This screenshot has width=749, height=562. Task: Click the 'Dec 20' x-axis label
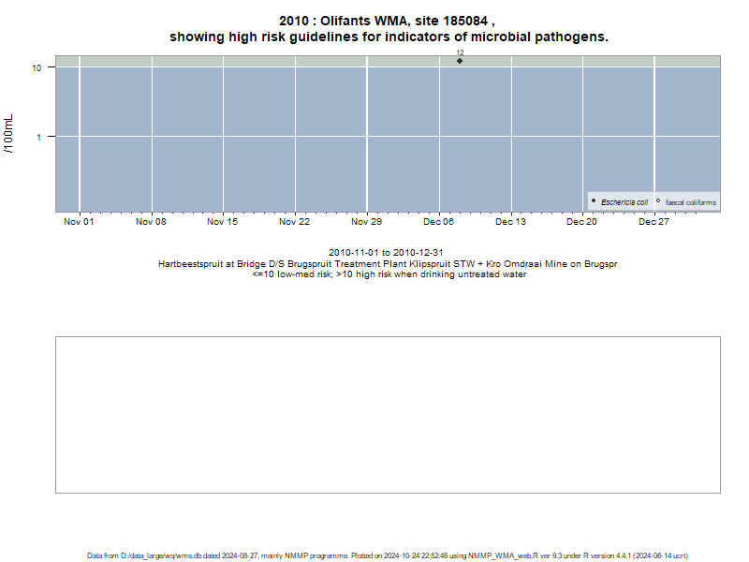[x=581, y=222]
